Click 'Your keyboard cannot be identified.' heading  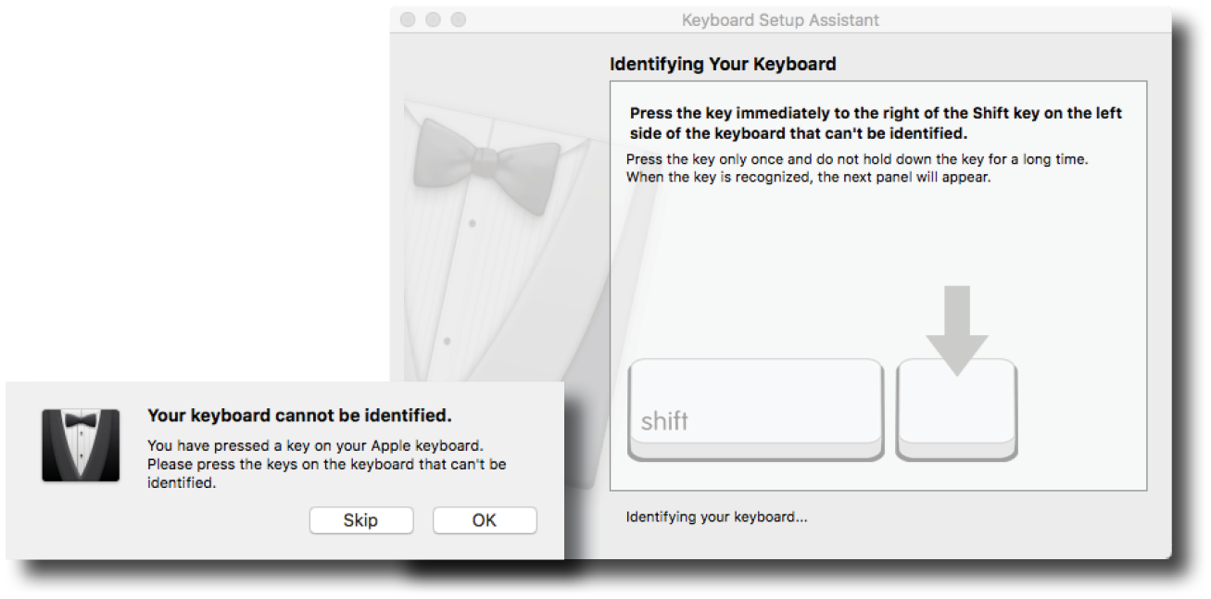(299, 415)
